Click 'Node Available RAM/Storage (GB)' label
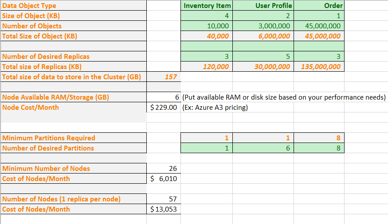The height and width of the screenshot is (224, 388). [74, 97]
